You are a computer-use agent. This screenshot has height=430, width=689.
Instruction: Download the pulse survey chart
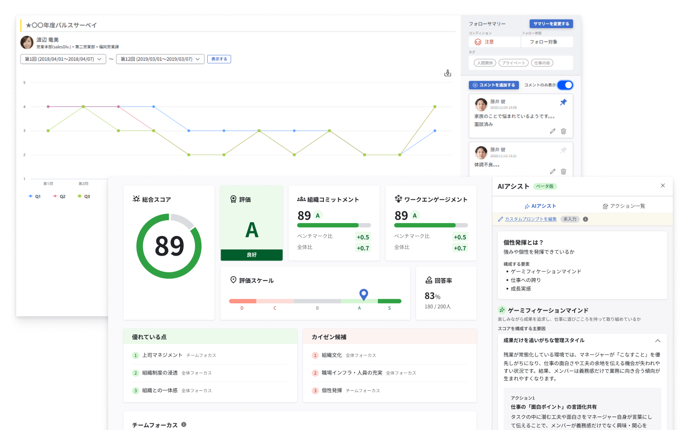pos(447,73)
